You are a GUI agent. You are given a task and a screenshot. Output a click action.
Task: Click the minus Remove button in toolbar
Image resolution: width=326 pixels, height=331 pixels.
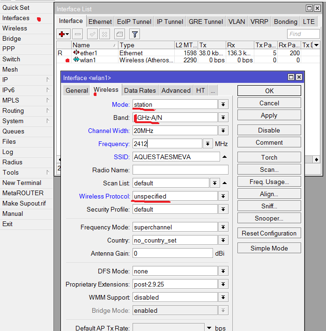point(77,34)
